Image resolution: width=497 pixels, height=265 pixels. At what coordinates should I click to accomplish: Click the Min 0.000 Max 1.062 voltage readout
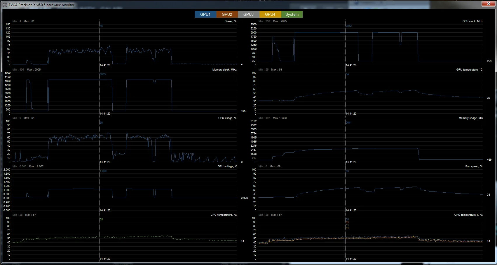coord(28,166)
